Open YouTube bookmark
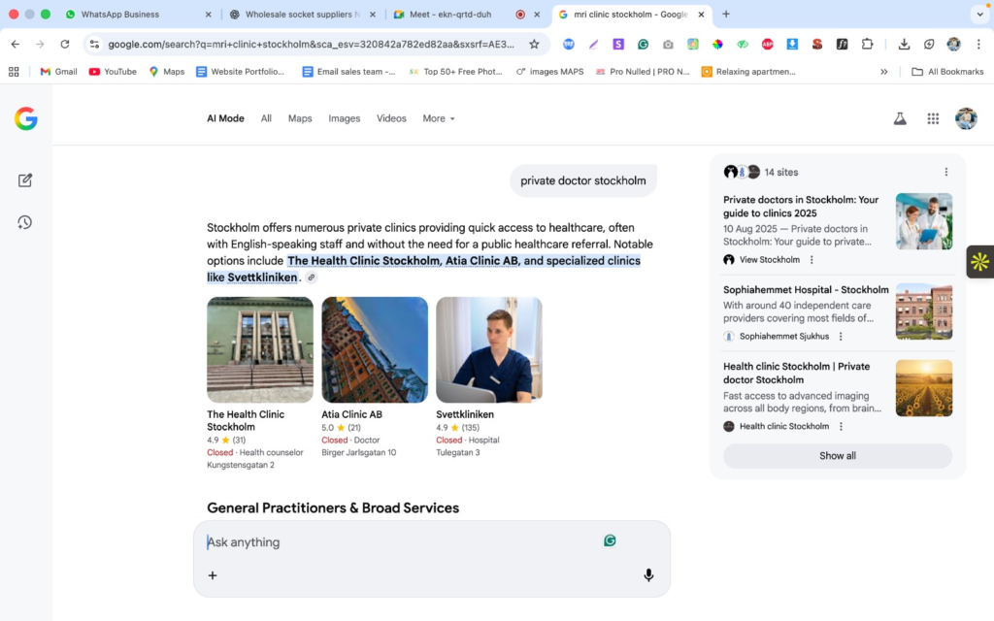The width and height of the screenshot is (994, 621). [113, 72]
